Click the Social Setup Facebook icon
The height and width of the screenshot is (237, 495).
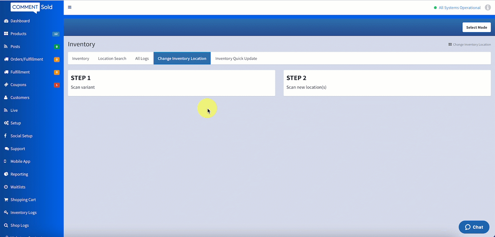pos(6,136)
